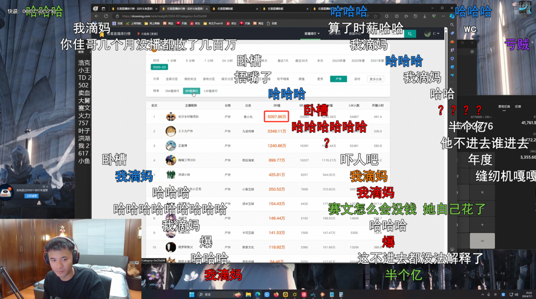536x299 pixels.
Task: Show hidden system tray icons
Action: point(483,295)
